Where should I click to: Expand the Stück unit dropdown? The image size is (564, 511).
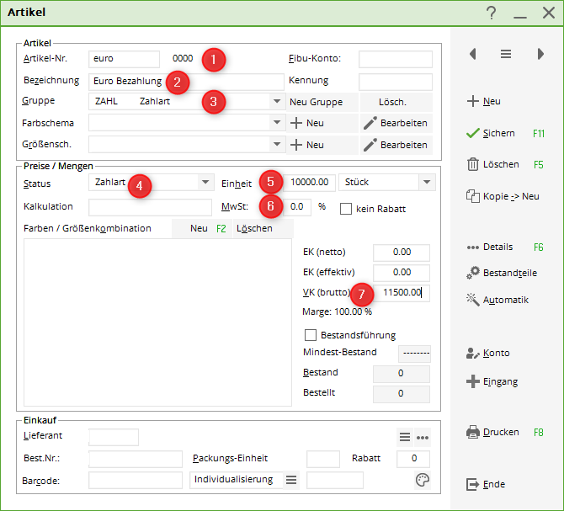[x=427, y=182]
